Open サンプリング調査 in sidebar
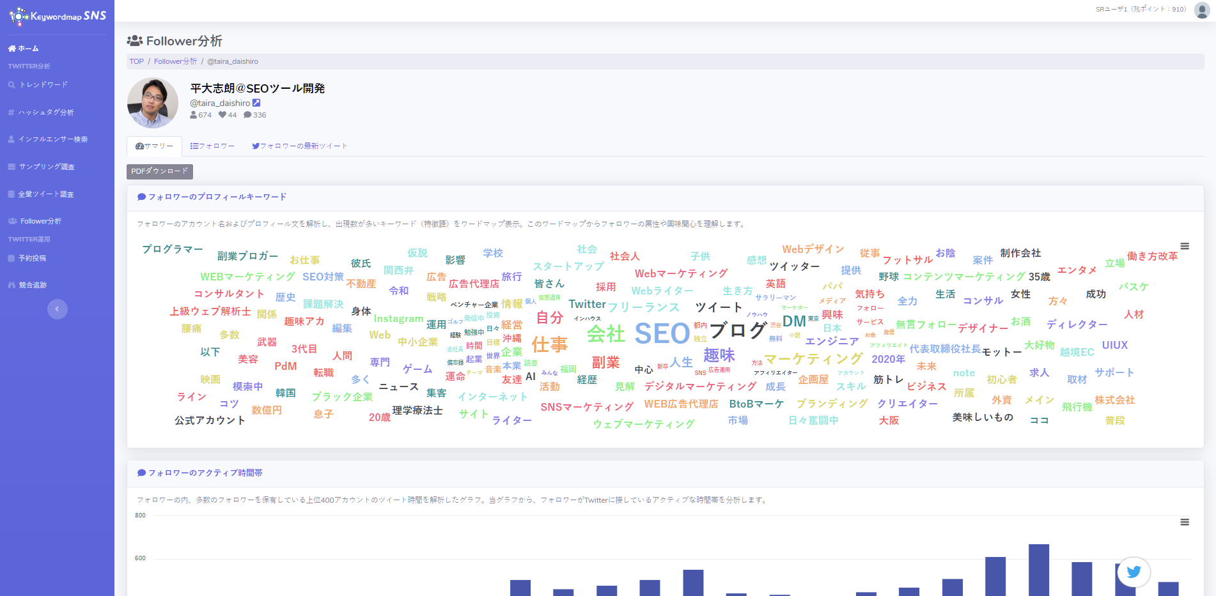This screenshot has height=596, width=1216. tap(46, 167)
